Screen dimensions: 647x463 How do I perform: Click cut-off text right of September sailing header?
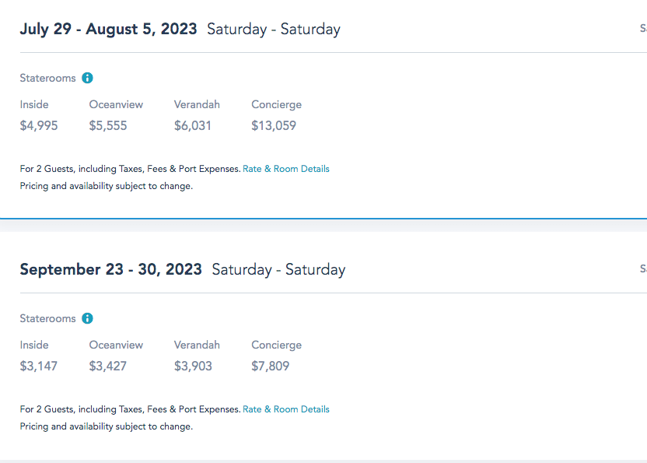click(x=642, y=269)
